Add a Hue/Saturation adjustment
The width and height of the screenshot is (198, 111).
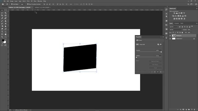pyautogui.click(x=173, y=16)
